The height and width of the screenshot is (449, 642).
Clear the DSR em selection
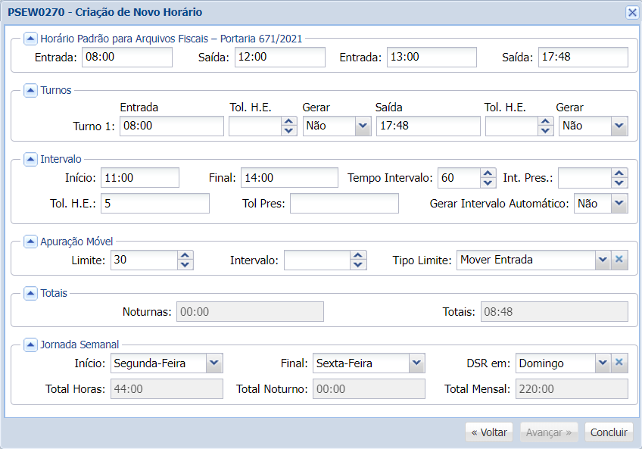point(621,363)
